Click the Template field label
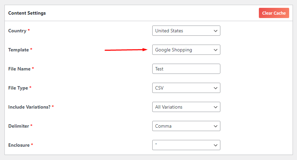The width and height of the screenshot is (297, 160). (18, 50)
